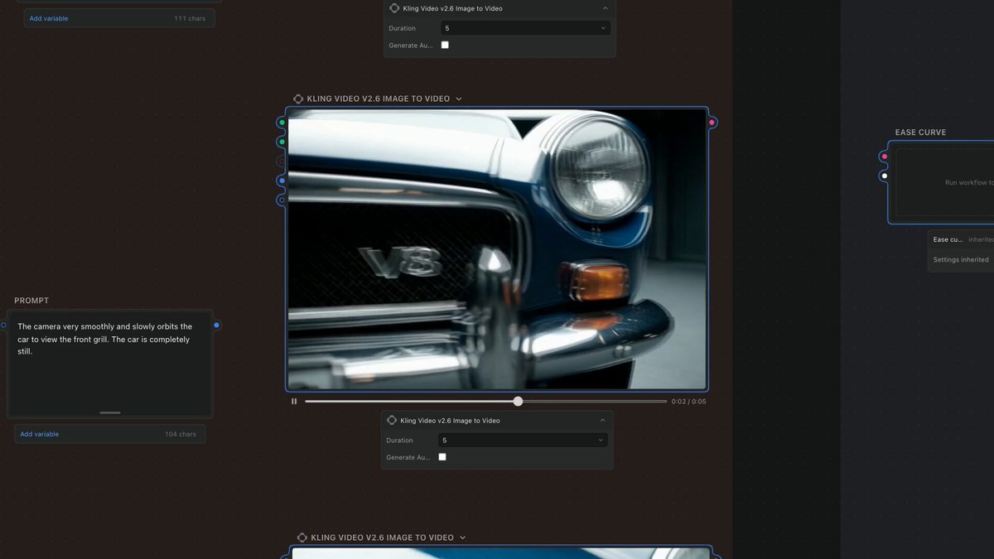The height and width of the screenshot is (559, 994).
Task: Click the 0:02 / 0:05 time readout
Action: coord(689,402)
